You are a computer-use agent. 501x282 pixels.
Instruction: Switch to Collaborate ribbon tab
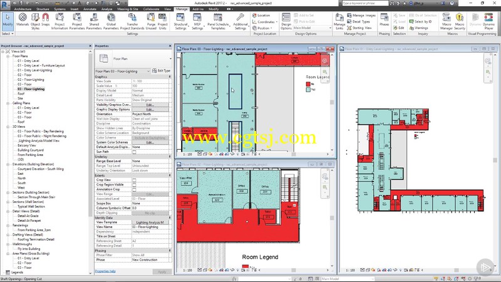(x=151, y=9)
